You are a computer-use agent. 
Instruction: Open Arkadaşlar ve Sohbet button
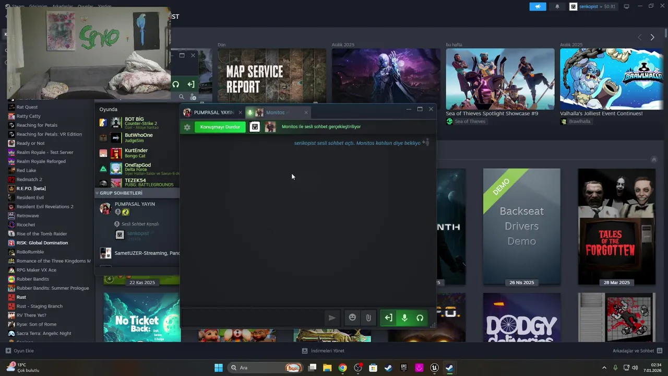(x=637, y=350)
